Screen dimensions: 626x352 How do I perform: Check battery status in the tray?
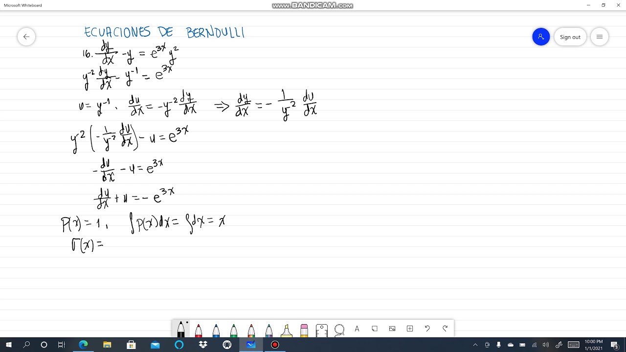point(522,345)
